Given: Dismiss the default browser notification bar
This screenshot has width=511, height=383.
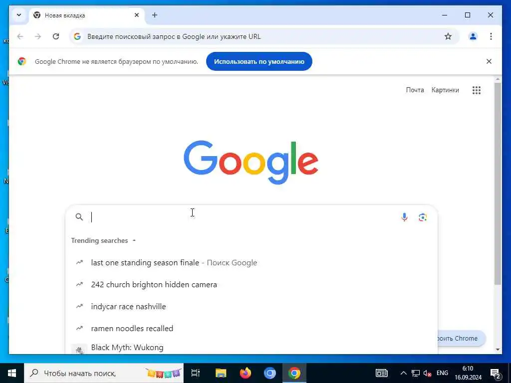Looking at the screenshot, I should [x=489, y=61].
